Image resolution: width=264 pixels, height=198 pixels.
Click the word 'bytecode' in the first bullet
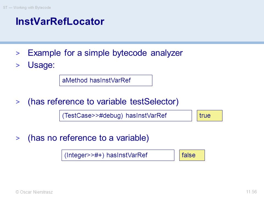tap(130, 53)
